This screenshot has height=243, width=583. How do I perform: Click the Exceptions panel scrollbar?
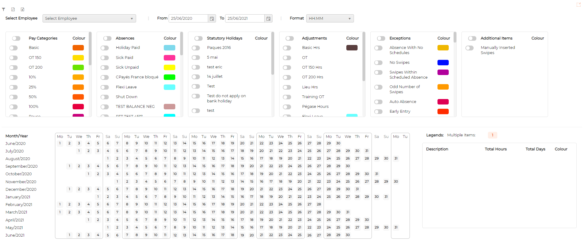coord(455,37)
